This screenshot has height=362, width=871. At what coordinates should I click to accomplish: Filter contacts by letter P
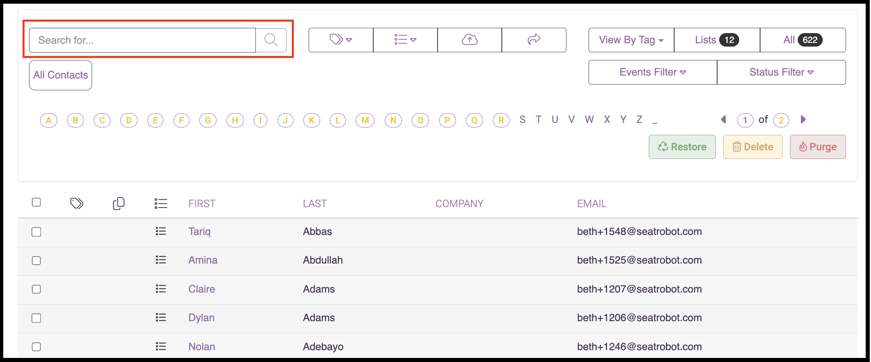coord(447,120)
